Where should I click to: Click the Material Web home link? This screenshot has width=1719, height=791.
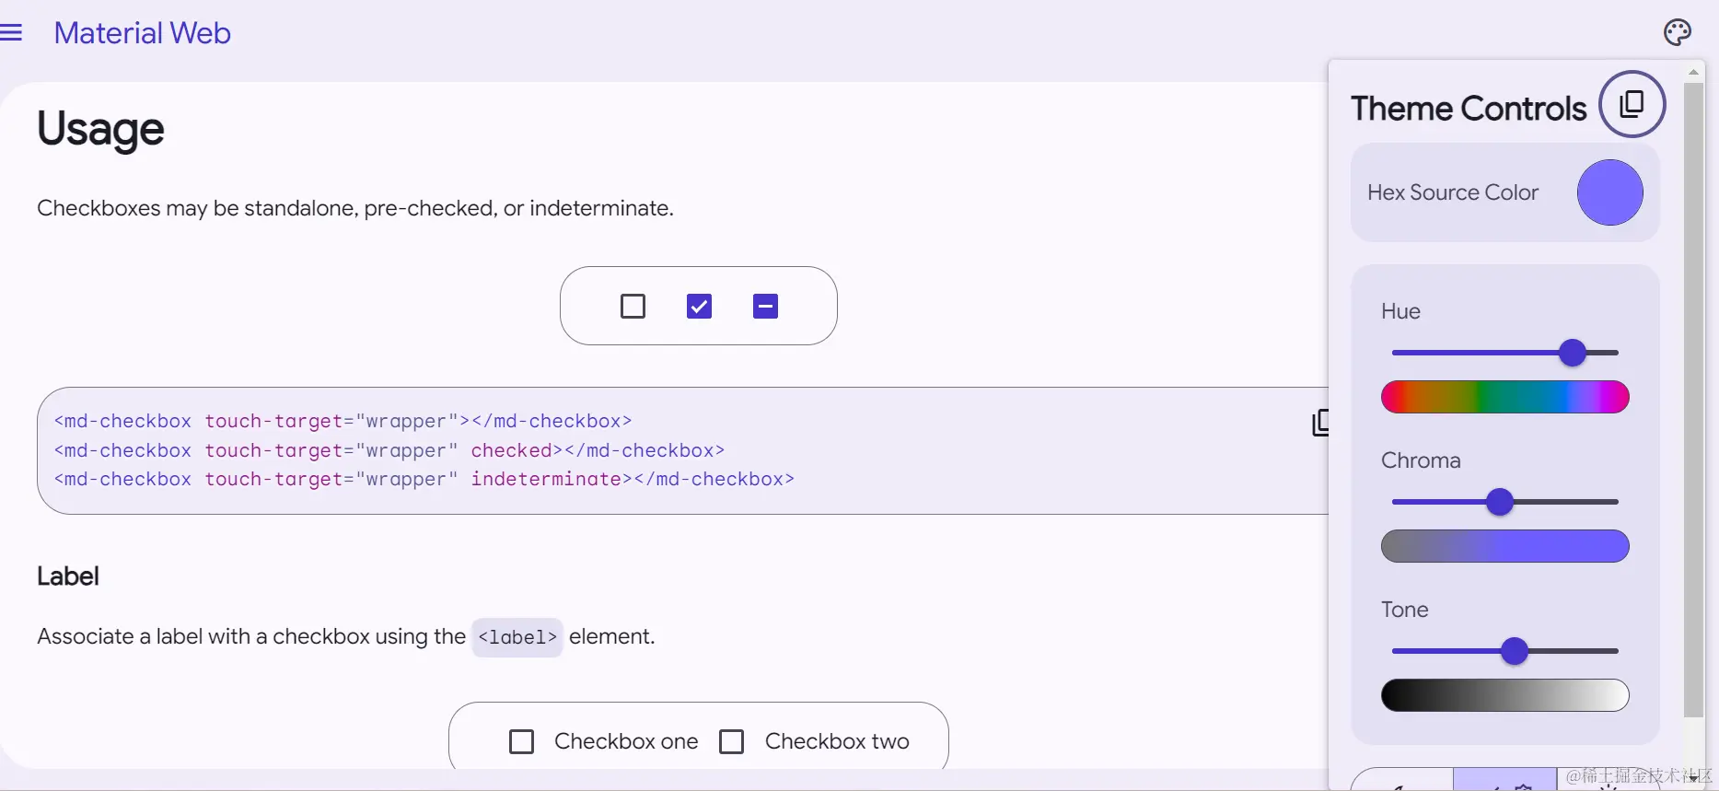(x=142, y=33)
